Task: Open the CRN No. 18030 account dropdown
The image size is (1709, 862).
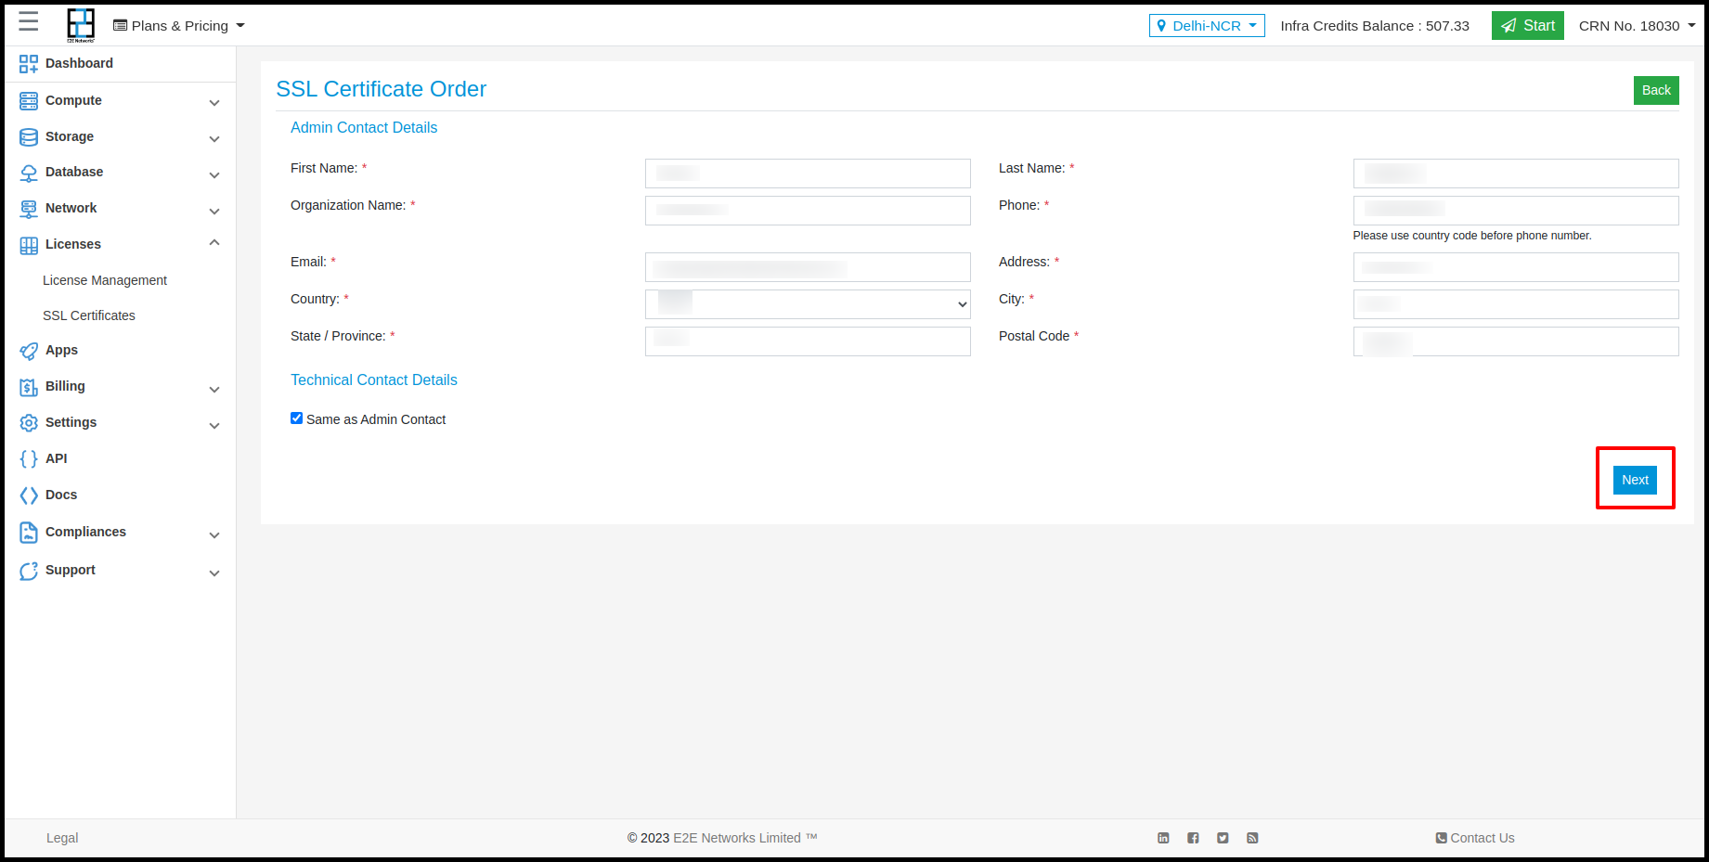Action: pyautogui.click(x=1638, y=26)
